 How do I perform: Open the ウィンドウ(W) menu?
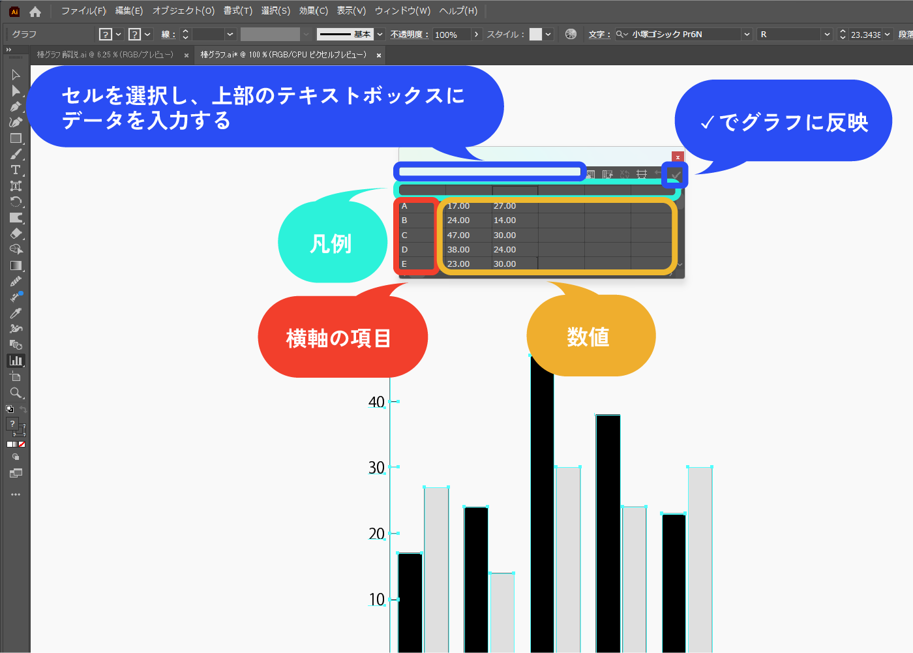402,11
